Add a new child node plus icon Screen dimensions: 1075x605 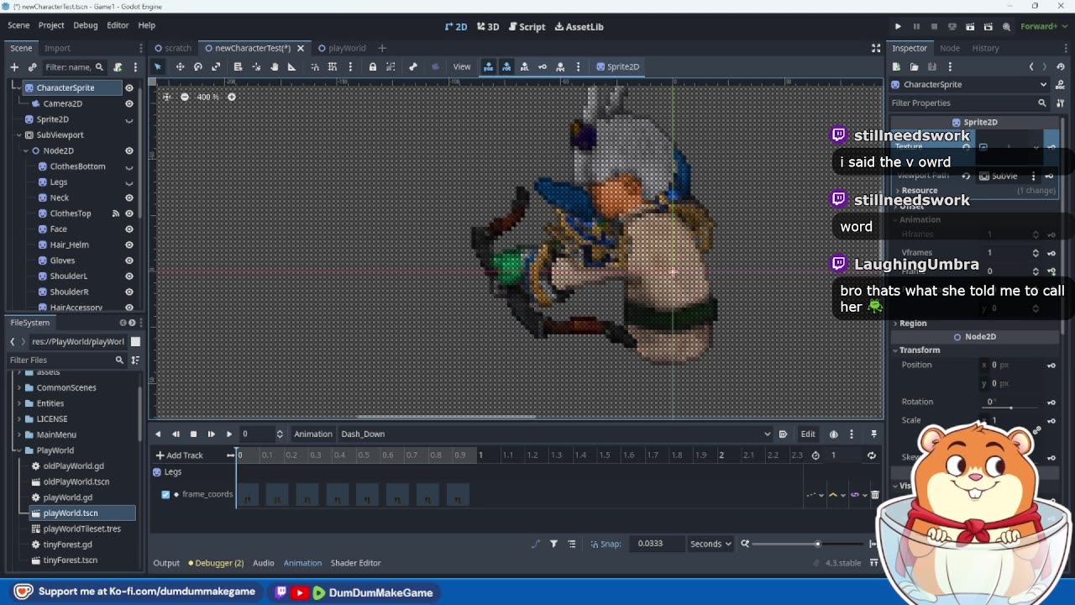pos(14,67)
